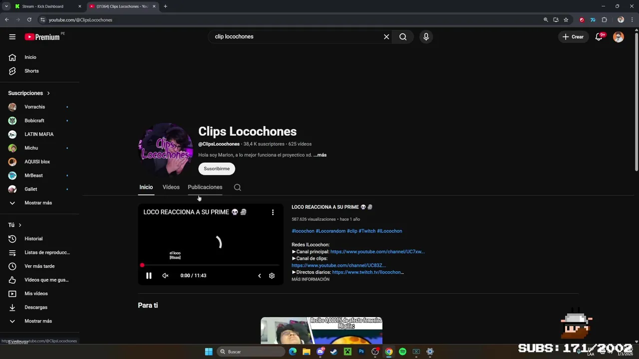
Task: Open video three-dot options menu
Action: click(x=273, y=212)
